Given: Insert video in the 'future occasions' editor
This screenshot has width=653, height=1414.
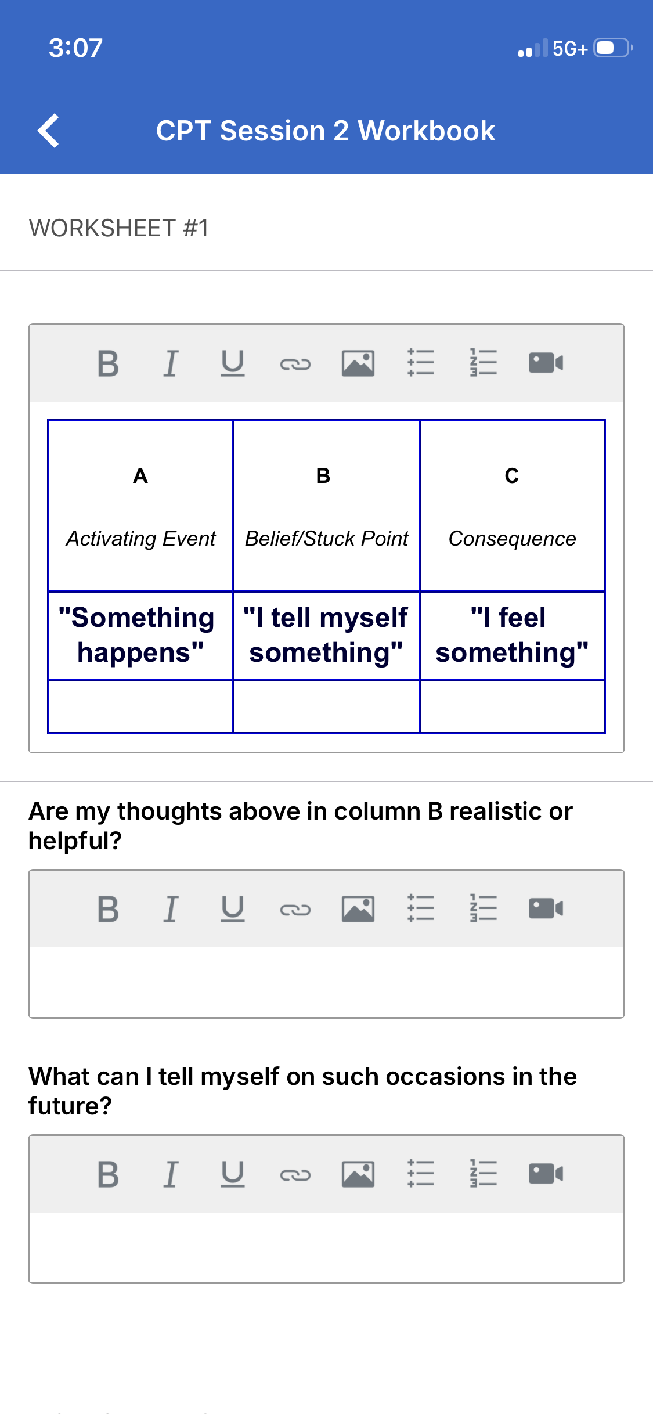Looking at the screenshot, I should (546, 1174).
